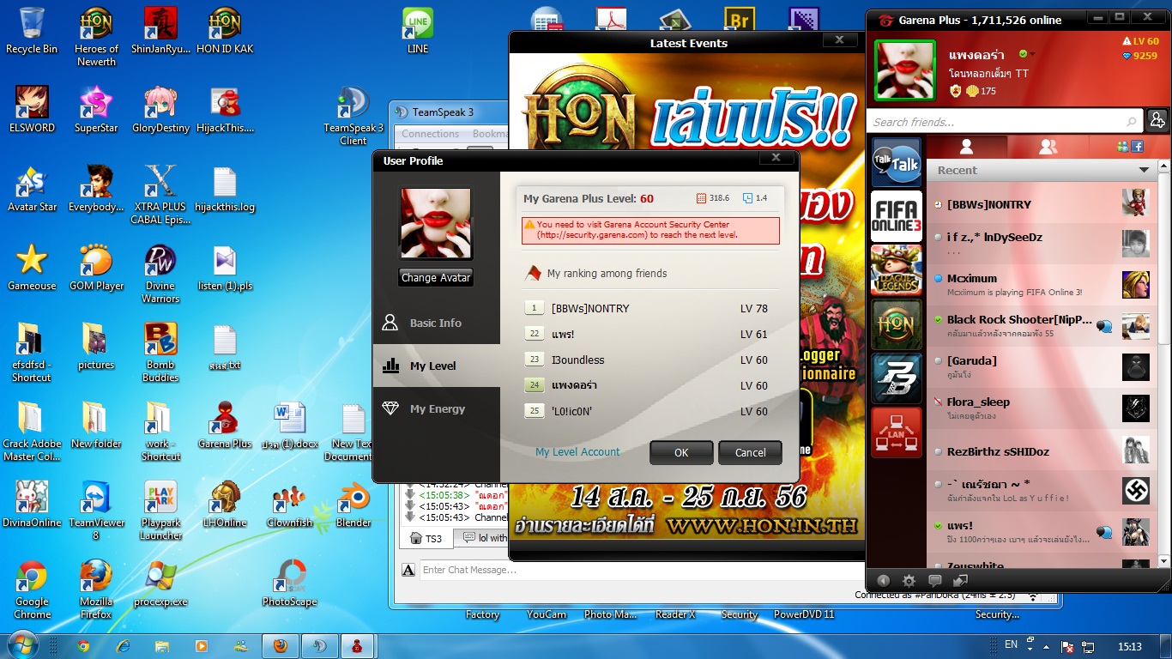Click the EN language indicator in the taskbar

[1012, 645]
